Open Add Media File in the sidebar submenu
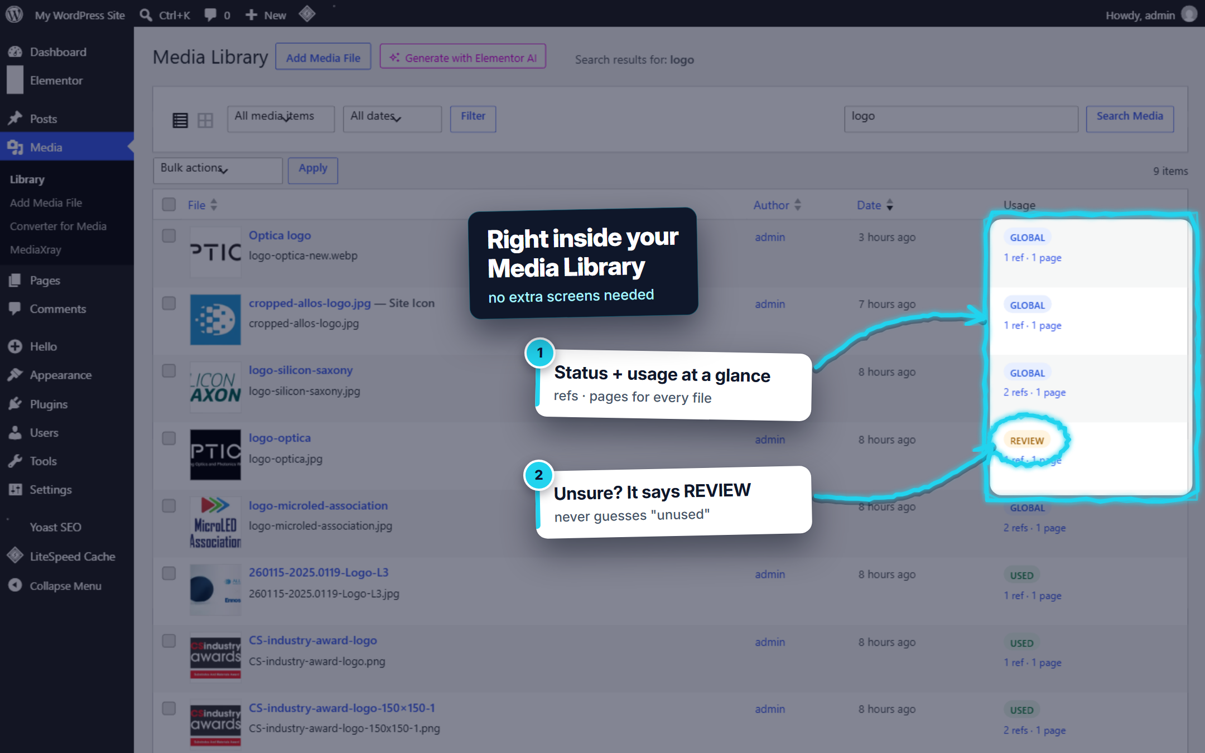The width and height of the screenshot is (1205, 753). pos(46,203)
